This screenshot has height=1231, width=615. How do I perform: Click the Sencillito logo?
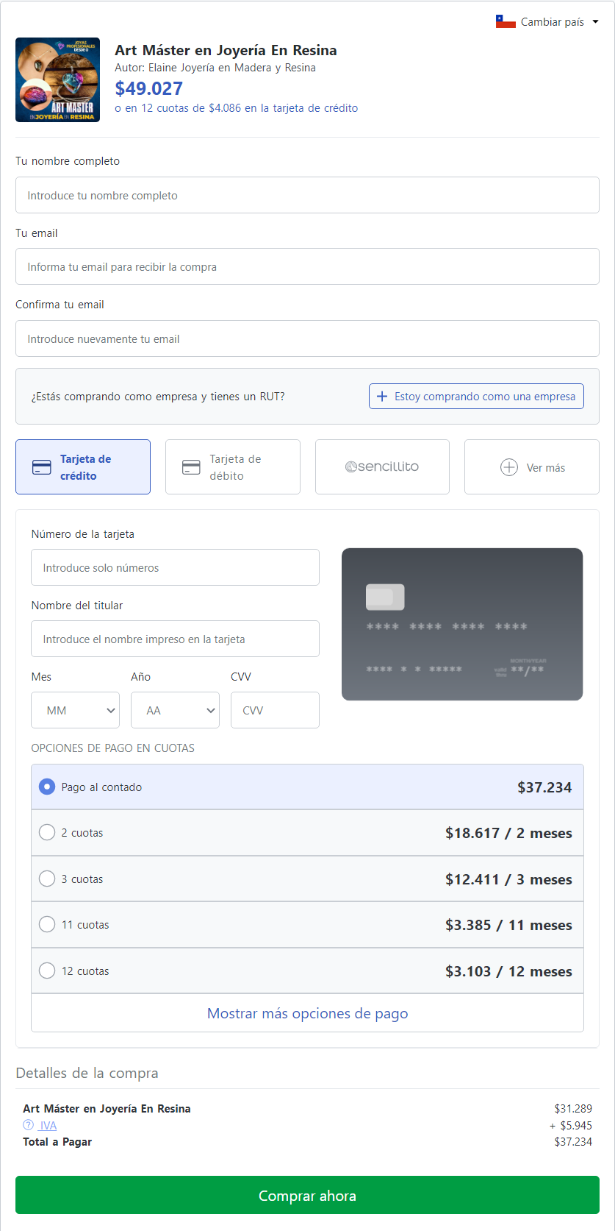tap(382, 466)
